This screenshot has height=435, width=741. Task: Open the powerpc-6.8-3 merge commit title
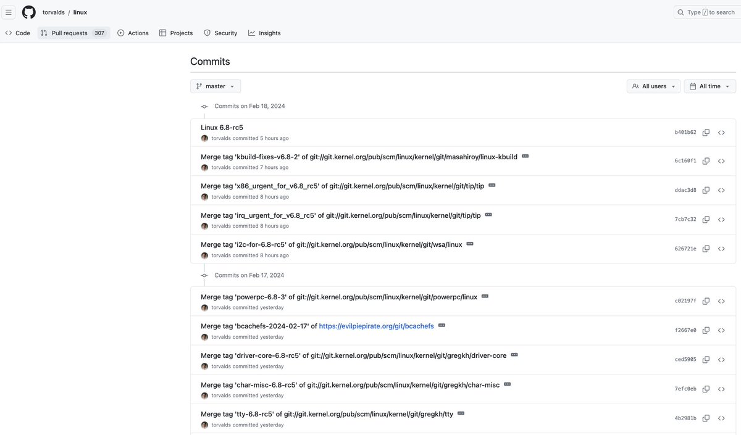click(x=339, y=297)
